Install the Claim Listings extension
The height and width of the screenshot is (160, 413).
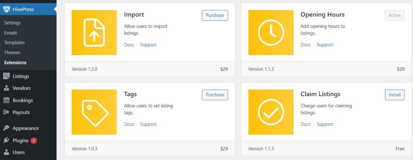point(394,95)
